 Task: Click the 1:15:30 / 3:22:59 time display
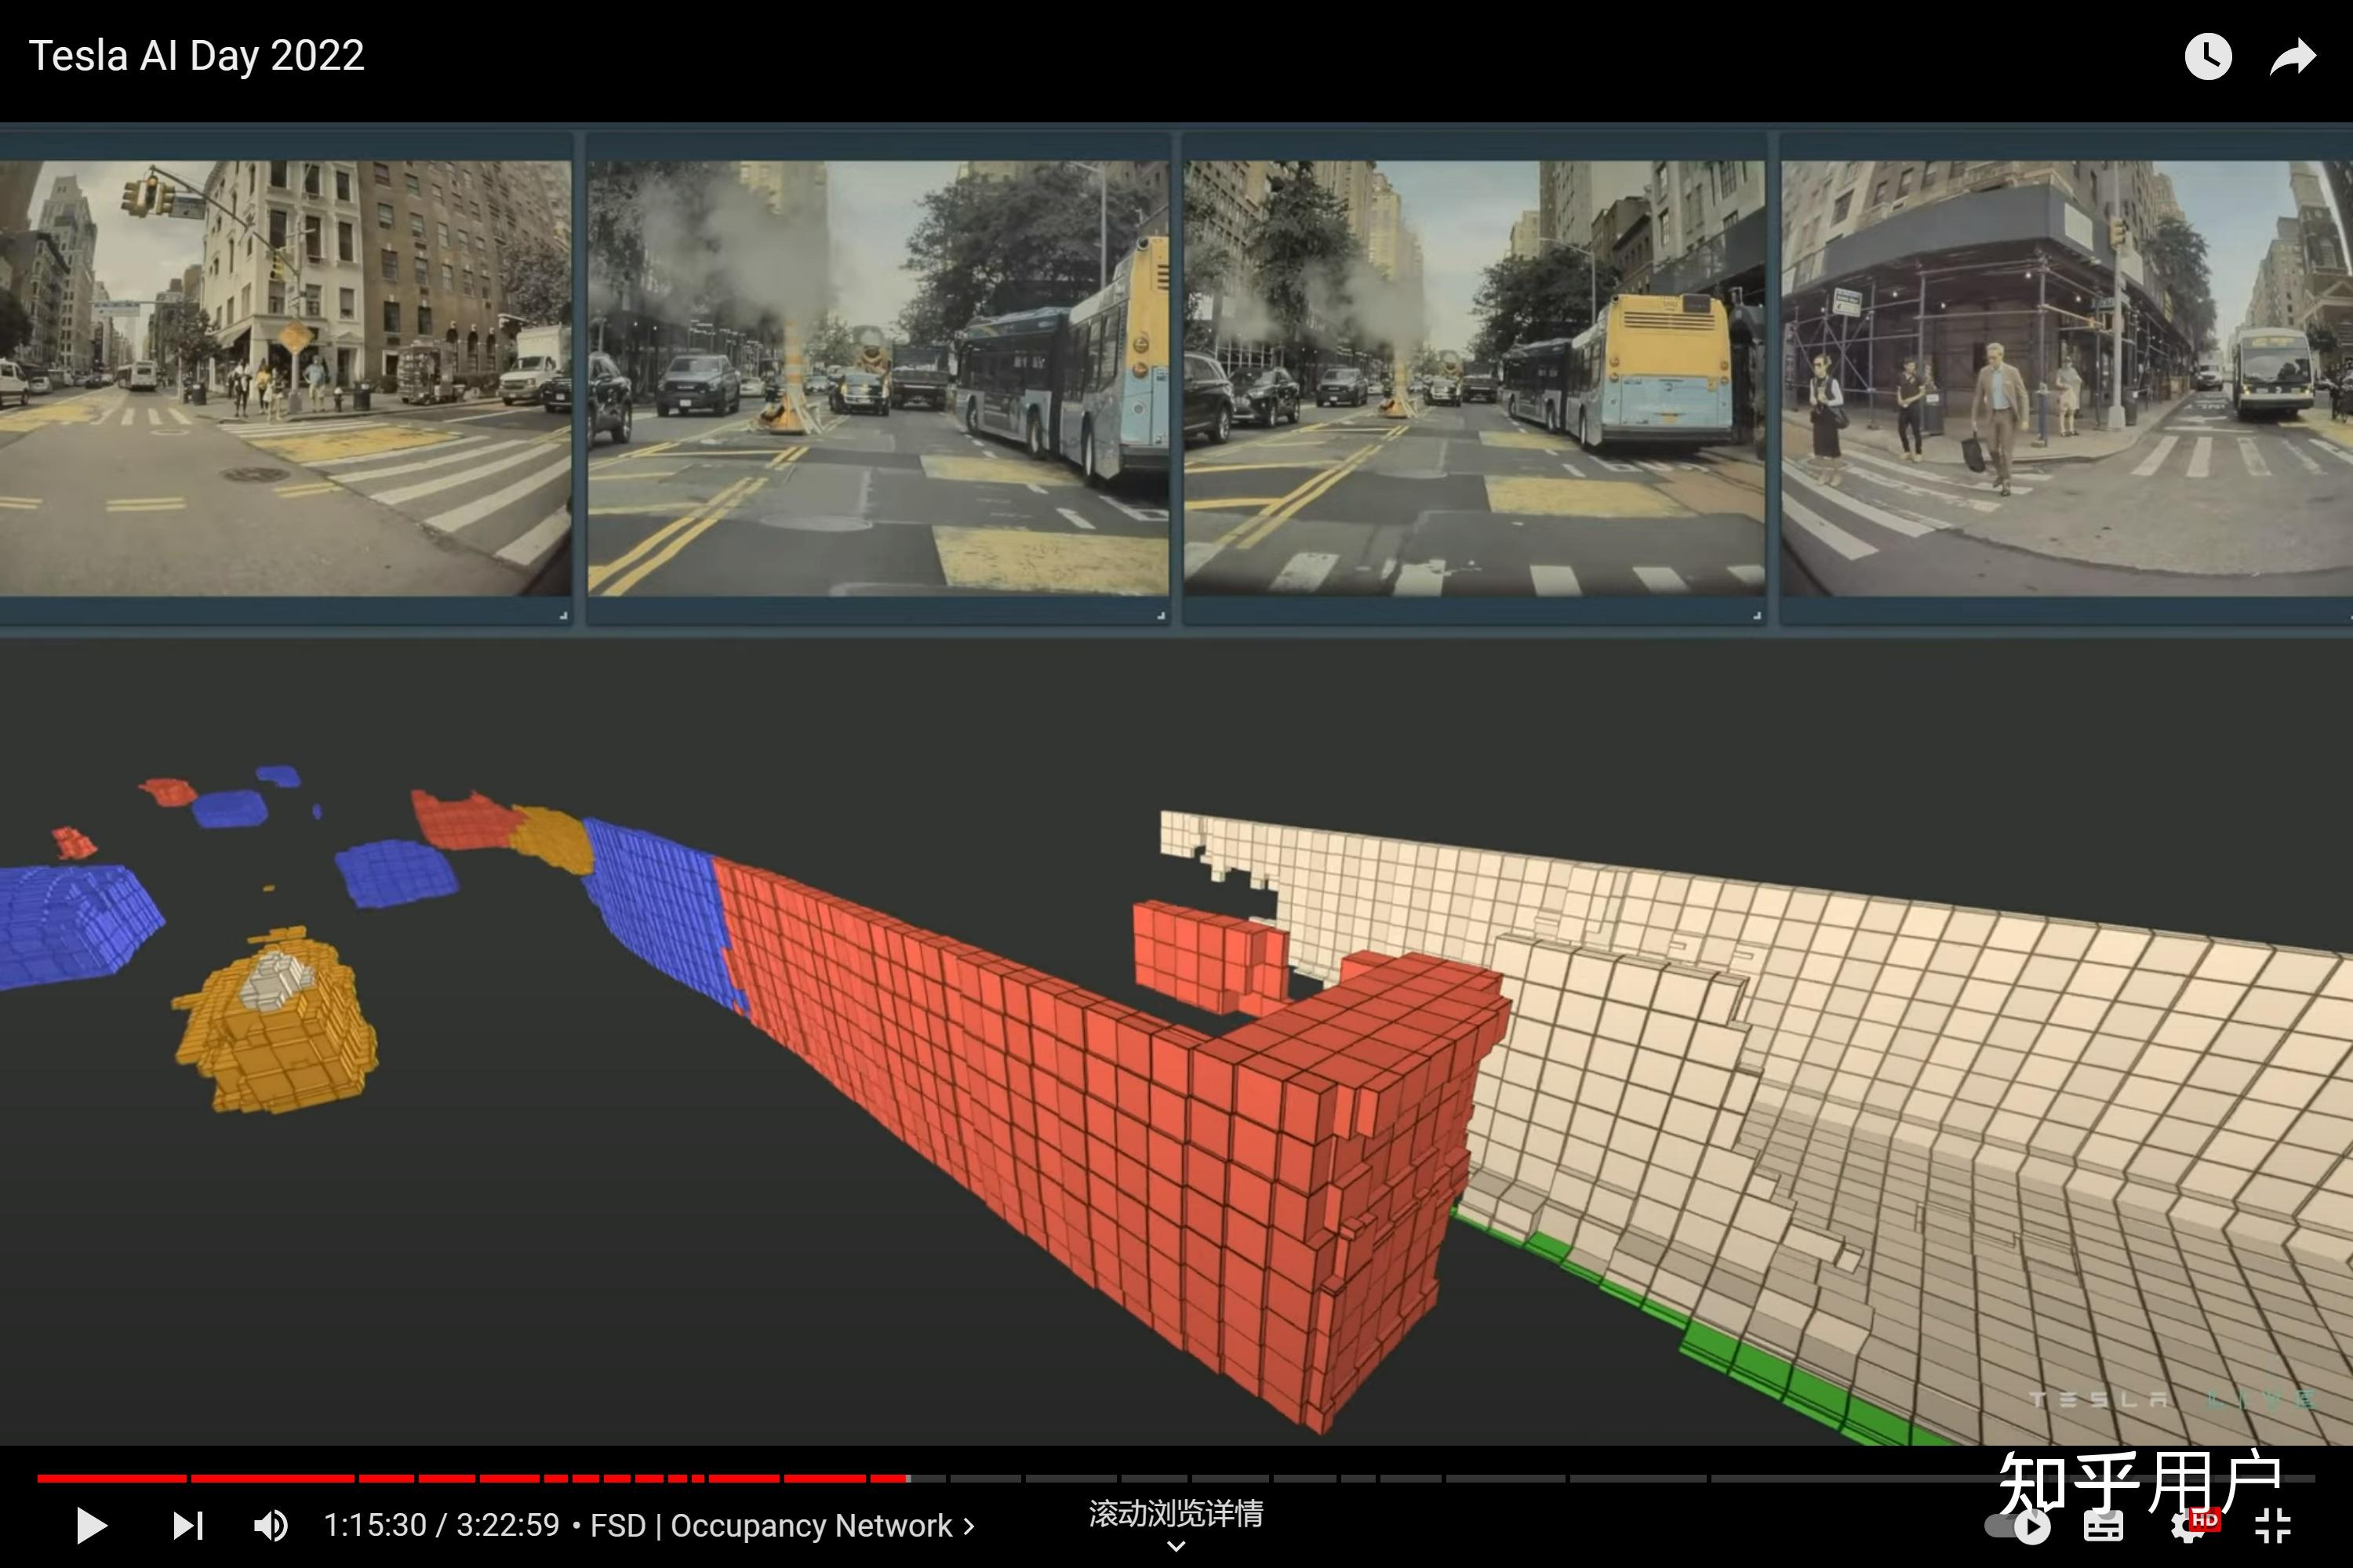441,1525
